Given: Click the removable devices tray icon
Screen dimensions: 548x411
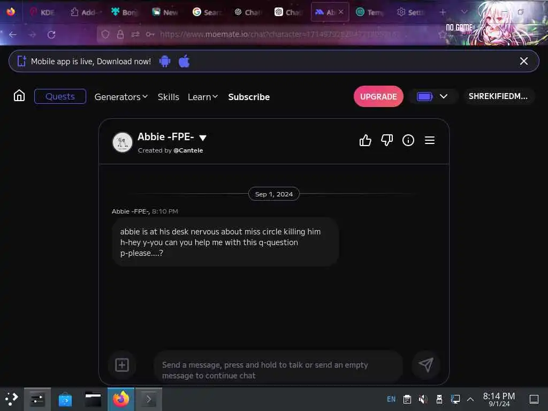Looking at the screenshot, I should [x=439, y=399].
